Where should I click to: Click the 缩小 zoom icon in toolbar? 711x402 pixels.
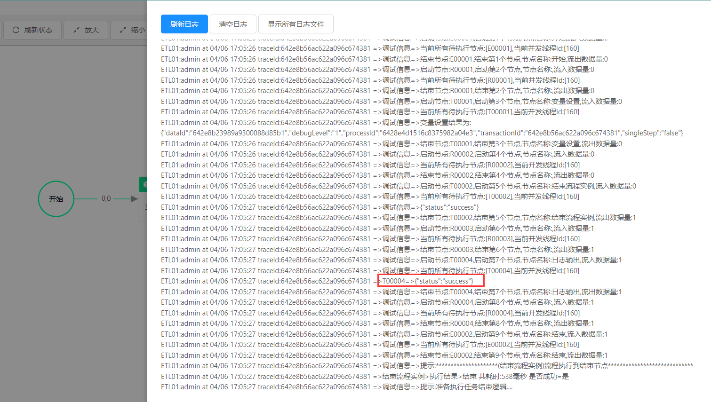pyautogui.click(x=123, y=30)
